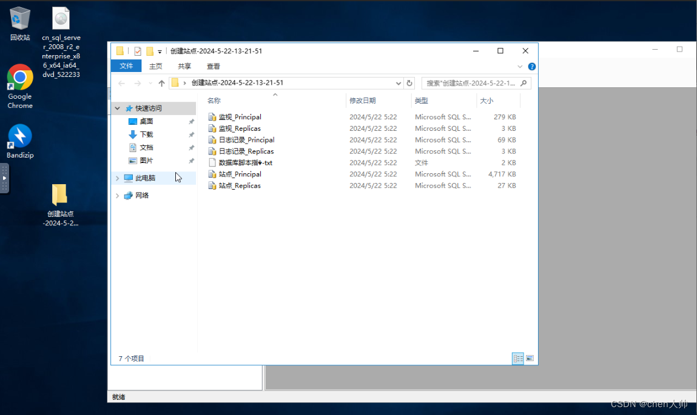Switch to details view layout icon

pos(518,358)
